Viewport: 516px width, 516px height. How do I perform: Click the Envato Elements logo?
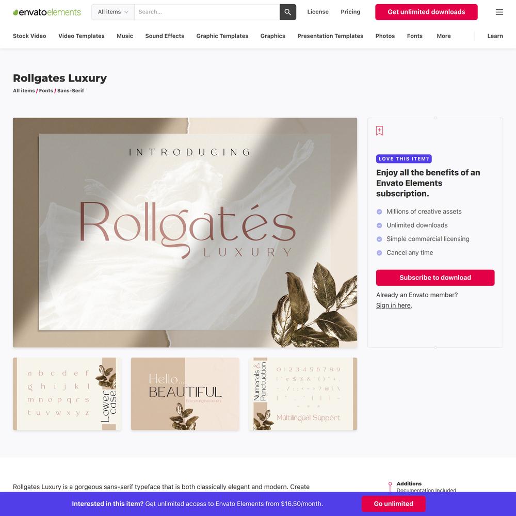[47, 12]
